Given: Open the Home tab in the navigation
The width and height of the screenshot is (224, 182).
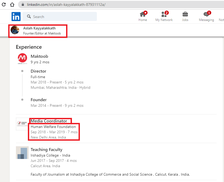Looking at the screenshot, I should pyautogui.click(x=143, y=16).
